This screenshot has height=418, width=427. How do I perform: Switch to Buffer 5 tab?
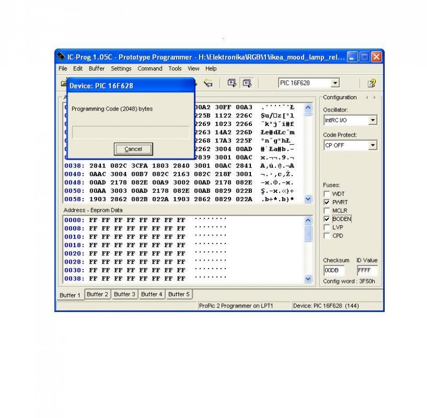point(179,294)
